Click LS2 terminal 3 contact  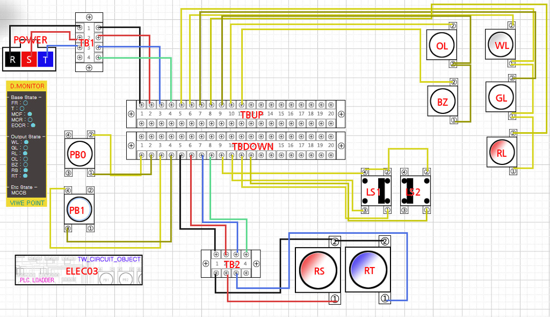(404, 210)
